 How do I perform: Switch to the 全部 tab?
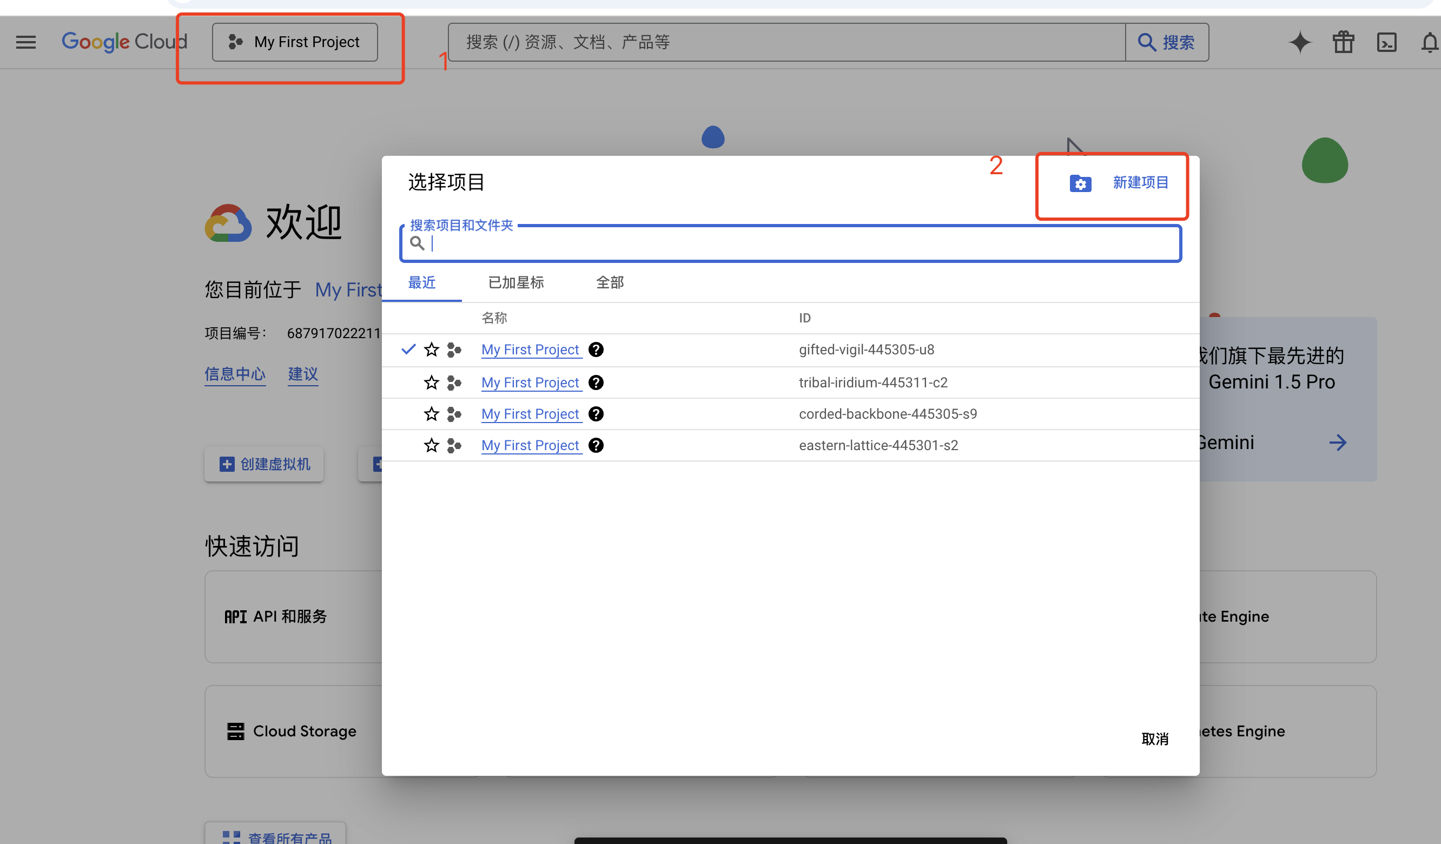pyautogui.click(x=610, y=282)
